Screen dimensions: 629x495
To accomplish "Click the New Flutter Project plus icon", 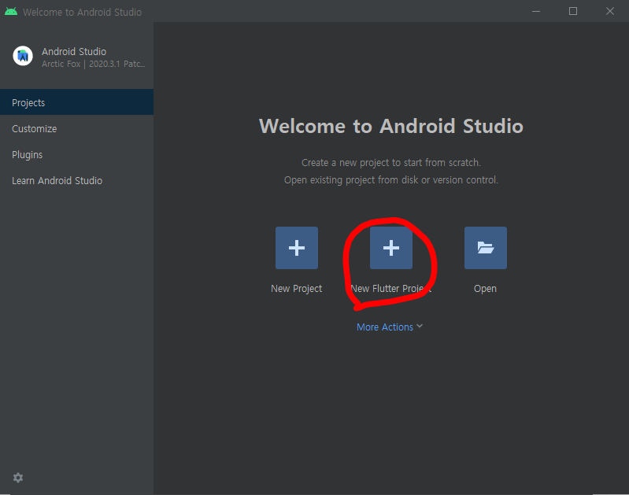I will (391, 248).
